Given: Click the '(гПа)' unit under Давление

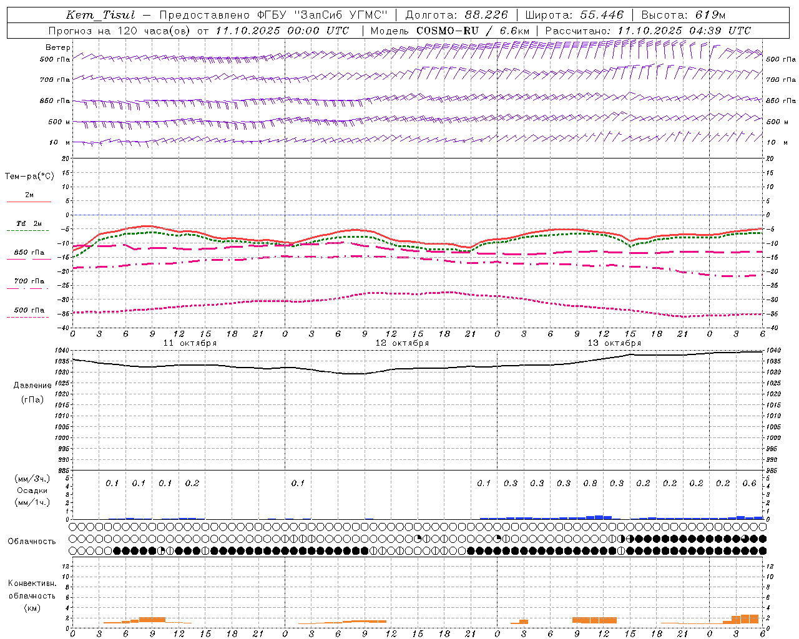Looking at the screenshot, I should [32, 399].
